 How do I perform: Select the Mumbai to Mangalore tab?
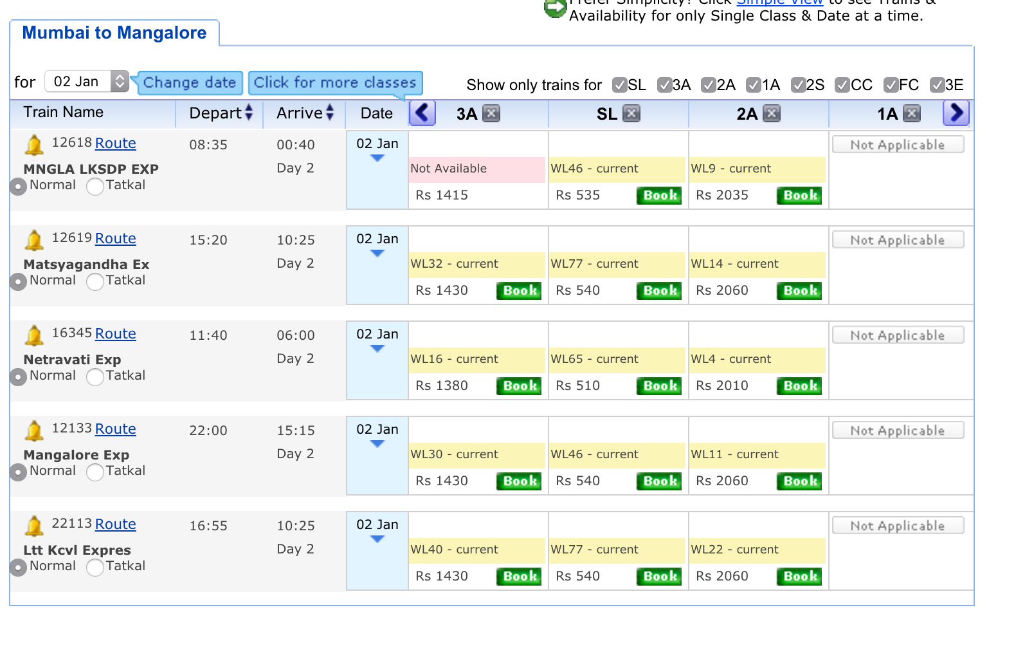[x=114, y=33]
